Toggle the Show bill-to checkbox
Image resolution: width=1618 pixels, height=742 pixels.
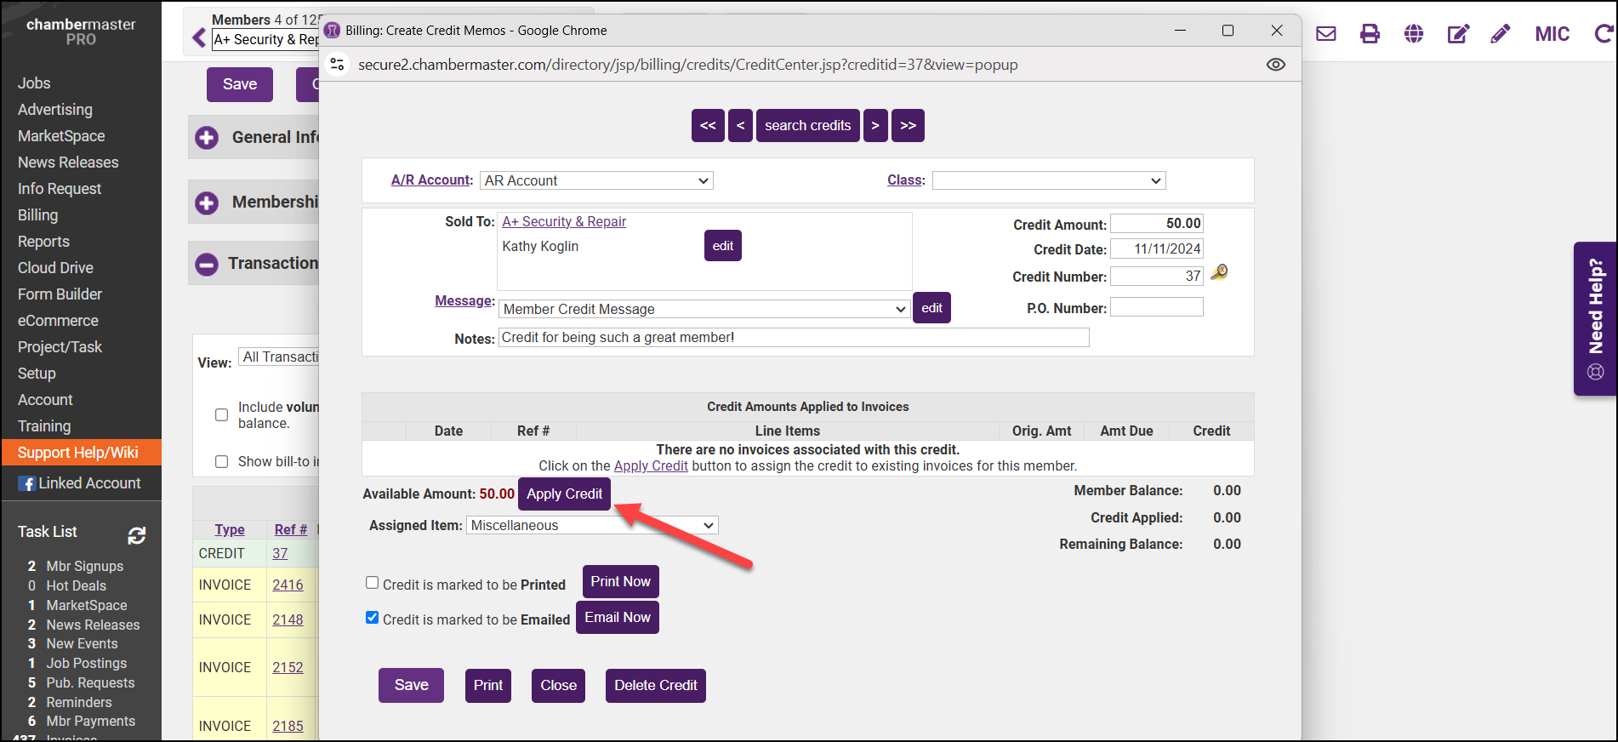(222, 462)
